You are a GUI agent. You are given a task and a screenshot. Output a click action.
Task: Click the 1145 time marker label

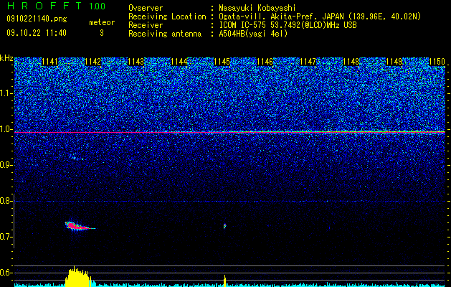pyautogui.click(x=222, y=62)
